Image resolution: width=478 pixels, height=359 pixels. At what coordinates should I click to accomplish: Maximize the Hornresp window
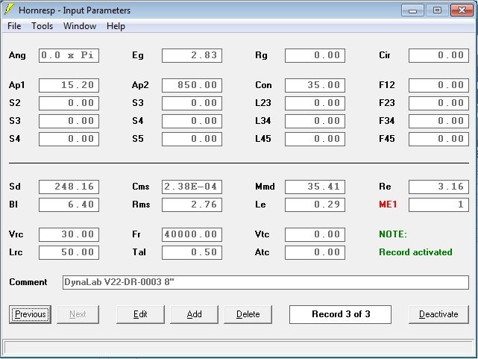coord(437,10)
